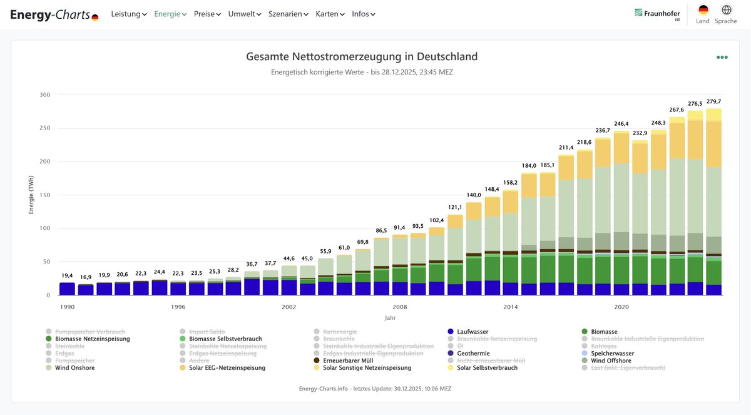Open the Karten dropdown menu
This screenshot has width=751, height=415.
(x=327, y=13)
